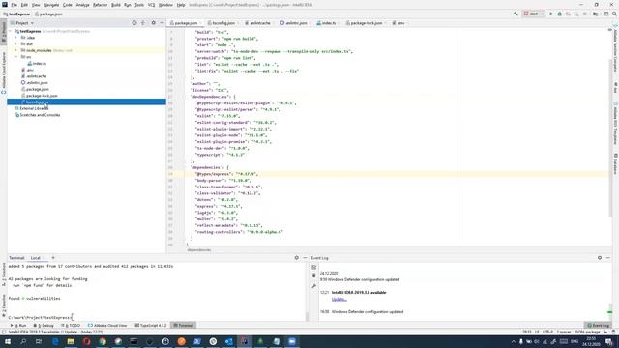Viewport: 619px width, 348px height.
Task: Click the Update... link in Event Log
Action: (339, 299)
